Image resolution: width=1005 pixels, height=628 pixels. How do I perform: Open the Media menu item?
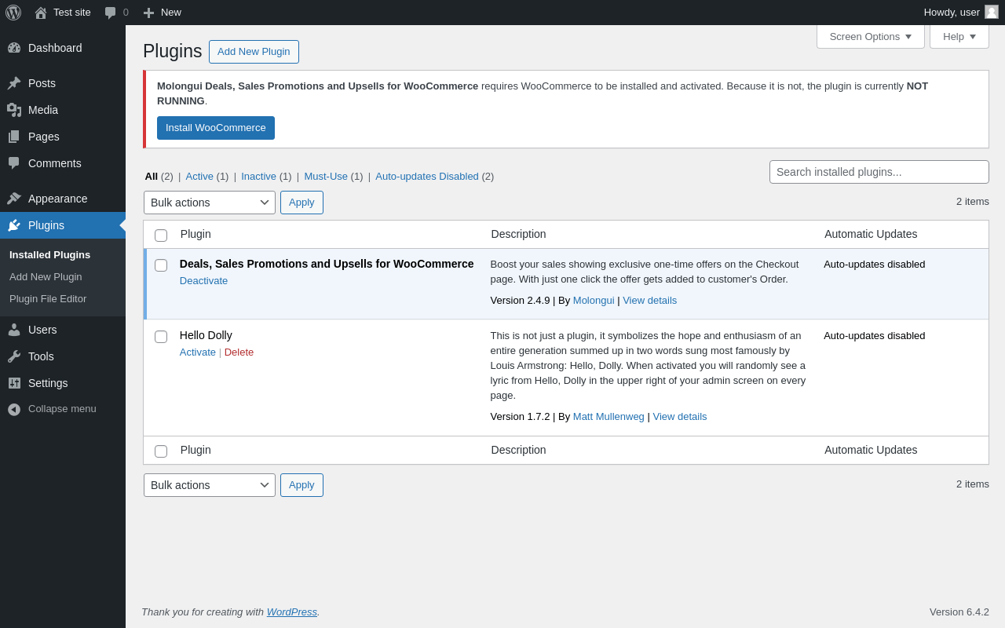click(x=63, y=110)
